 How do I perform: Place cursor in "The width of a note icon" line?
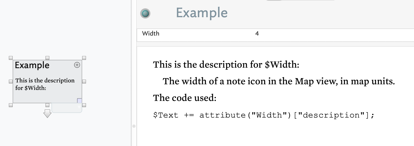click(x=278, y=81)
